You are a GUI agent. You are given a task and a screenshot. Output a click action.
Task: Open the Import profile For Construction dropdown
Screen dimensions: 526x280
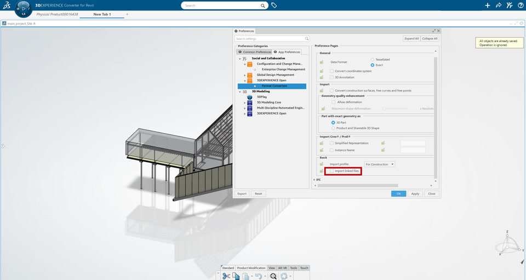pos(380,164)
